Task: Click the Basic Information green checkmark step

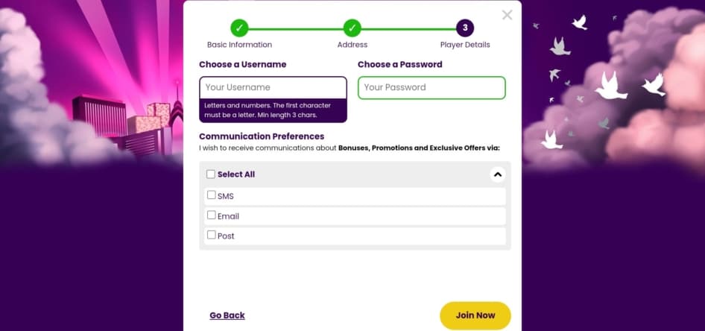Action: (x=239, y=28)
